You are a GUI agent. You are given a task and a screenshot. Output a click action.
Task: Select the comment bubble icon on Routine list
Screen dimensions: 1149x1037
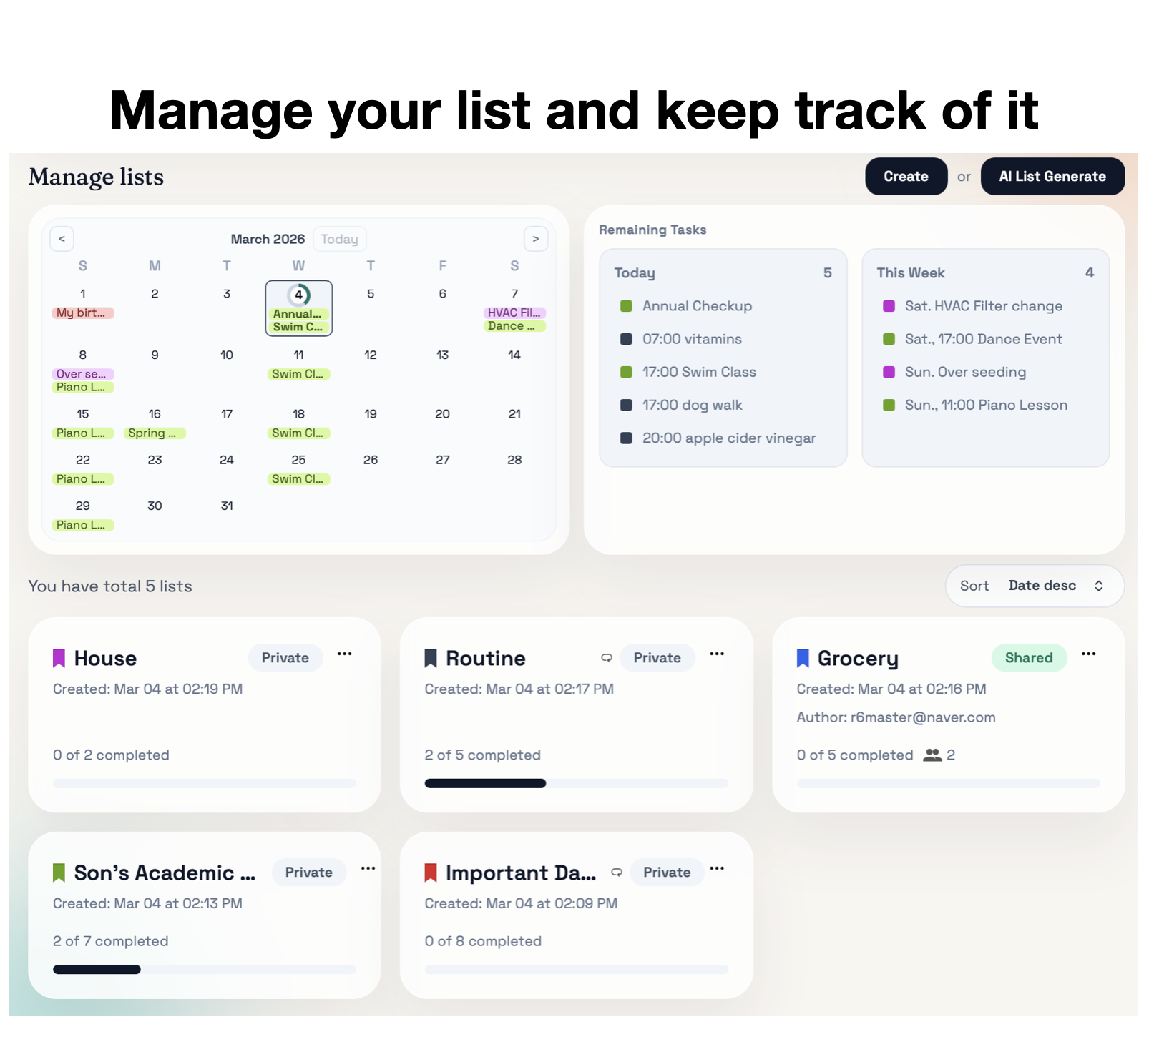[x=607, y=658]
